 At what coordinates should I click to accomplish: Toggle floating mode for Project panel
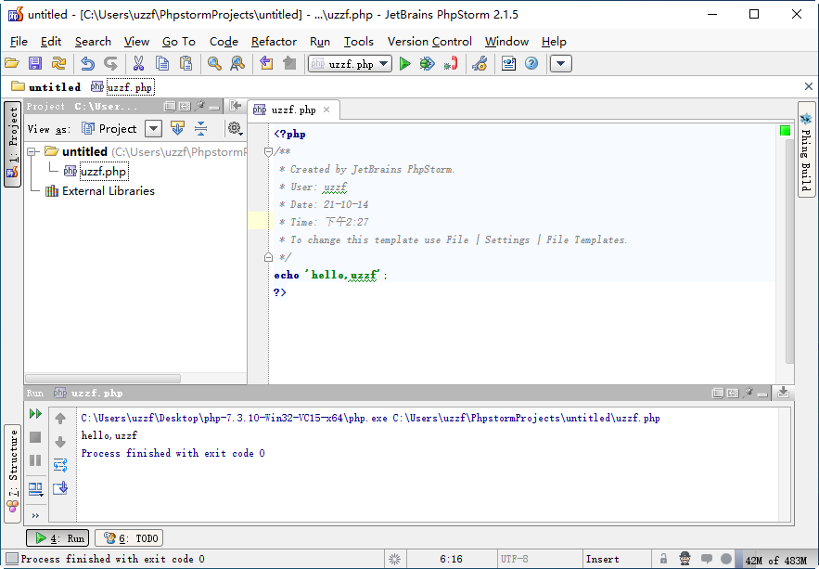169,106
